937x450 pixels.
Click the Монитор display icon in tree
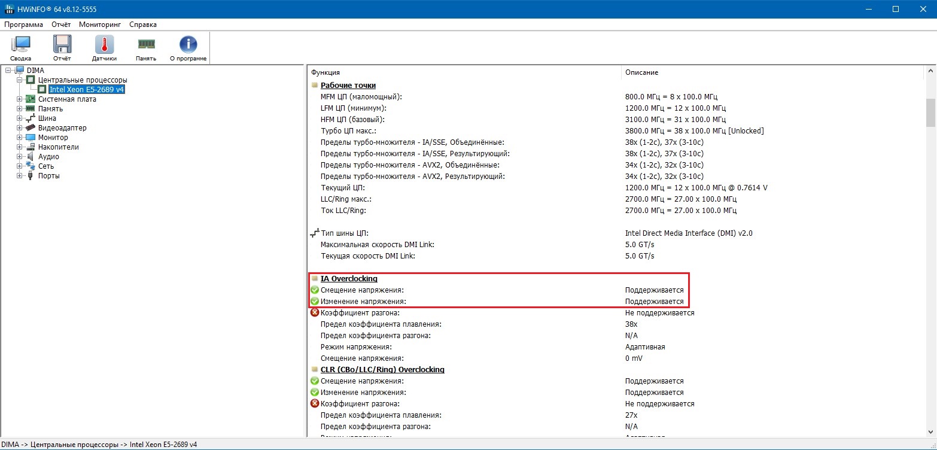coord(31,138)
